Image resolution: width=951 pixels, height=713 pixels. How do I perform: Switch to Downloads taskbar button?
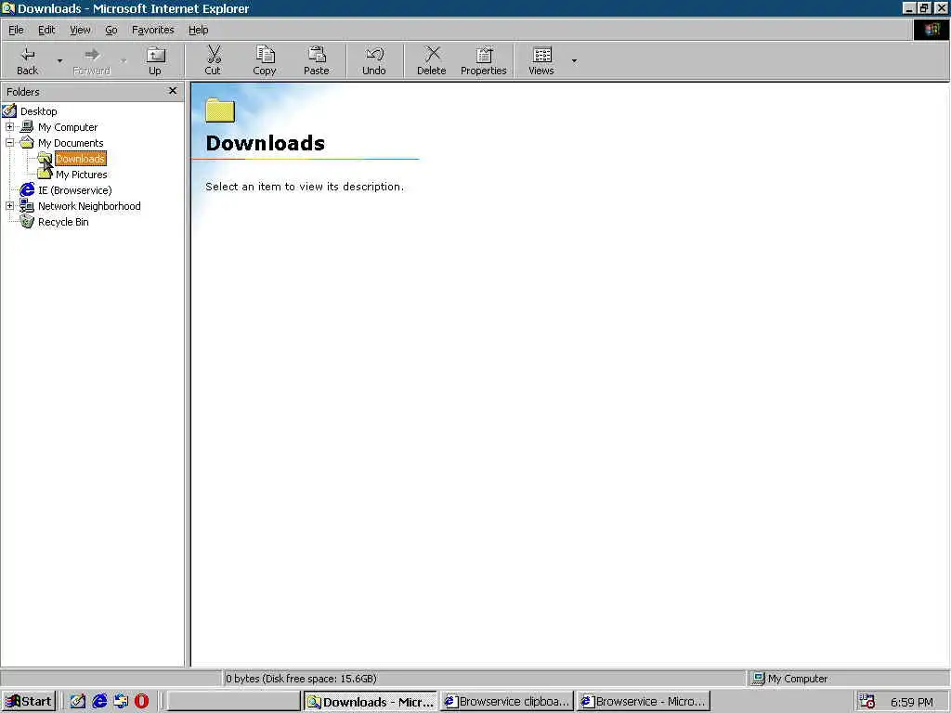click(371, 702)
